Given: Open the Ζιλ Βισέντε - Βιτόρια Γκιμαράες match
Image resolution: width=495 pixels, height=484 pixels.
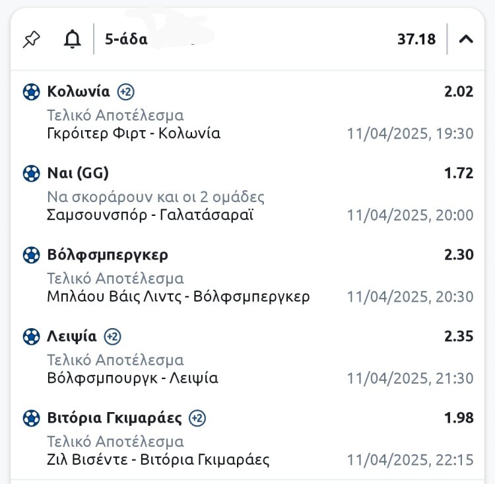Looking at the screenshot, I should tap(158, 460).
